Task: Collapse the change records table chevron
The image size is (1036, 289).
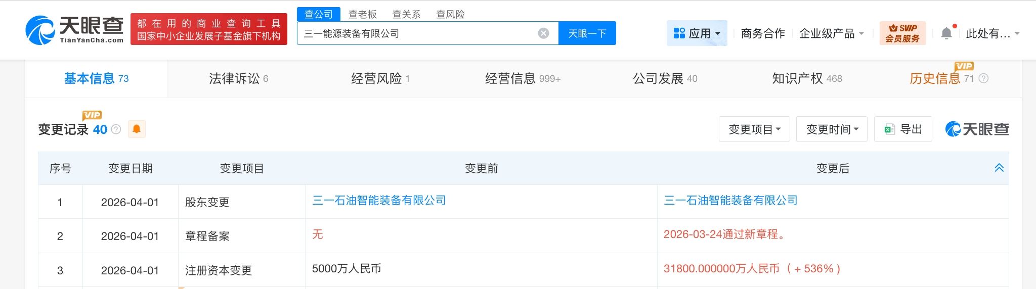Action: tap(999, 168)
